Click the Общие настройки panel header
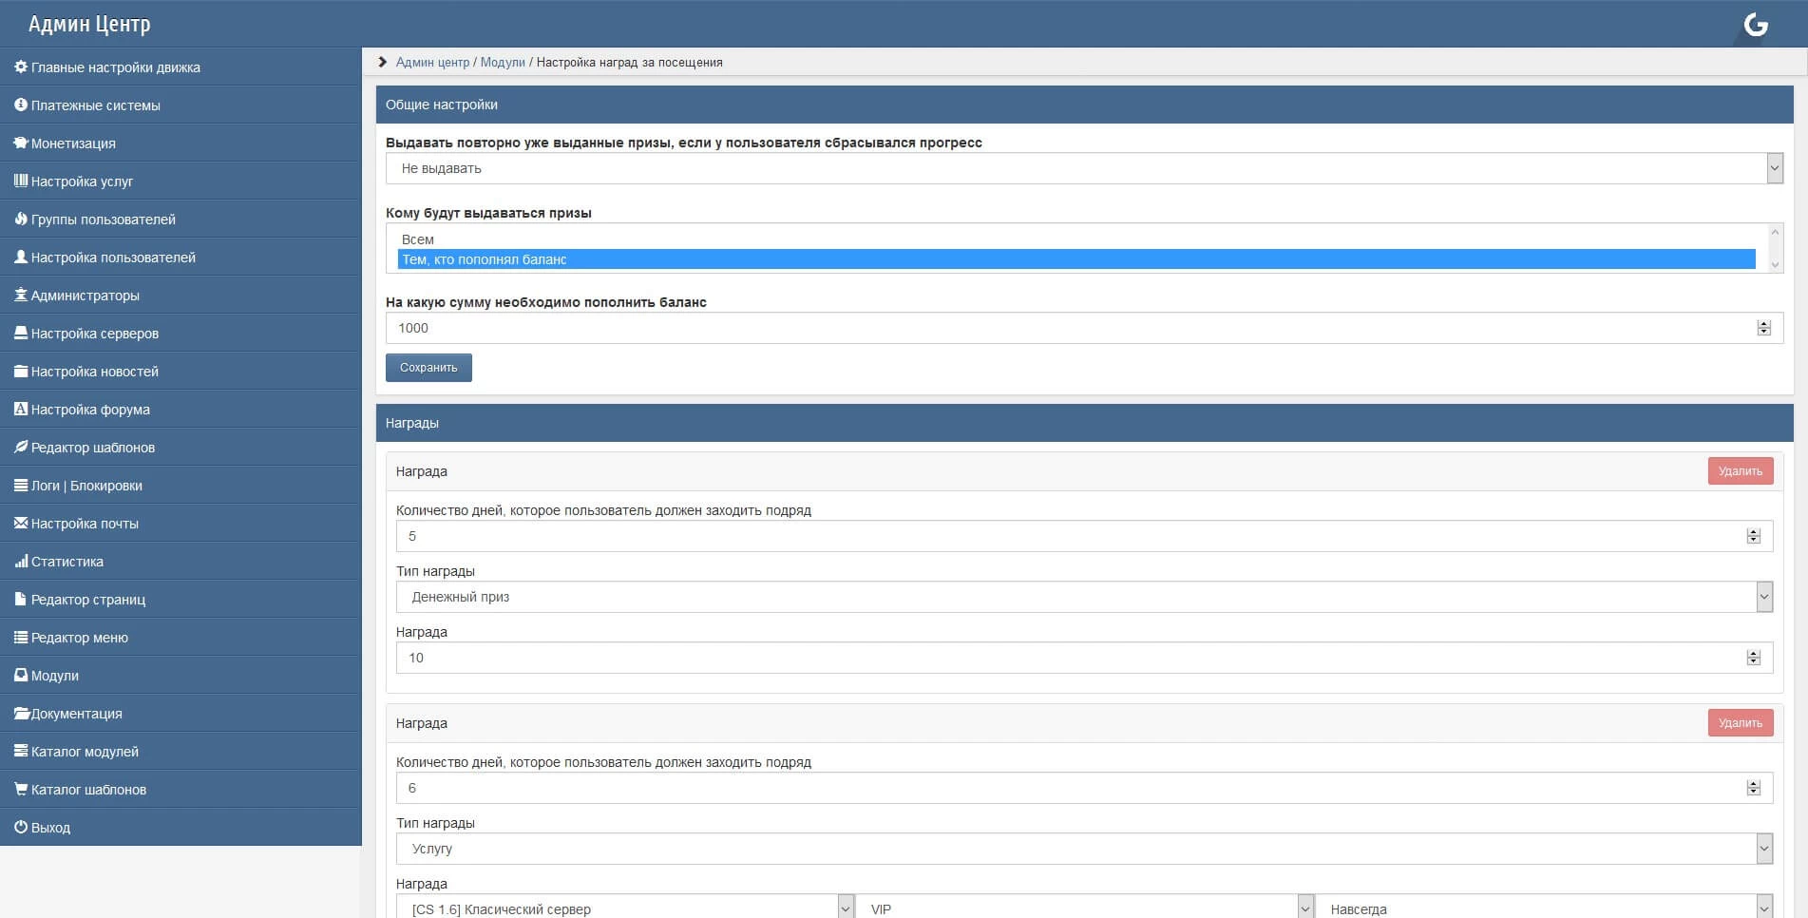Screen dimensions: 1808x918 click(x=1084, y=105)
